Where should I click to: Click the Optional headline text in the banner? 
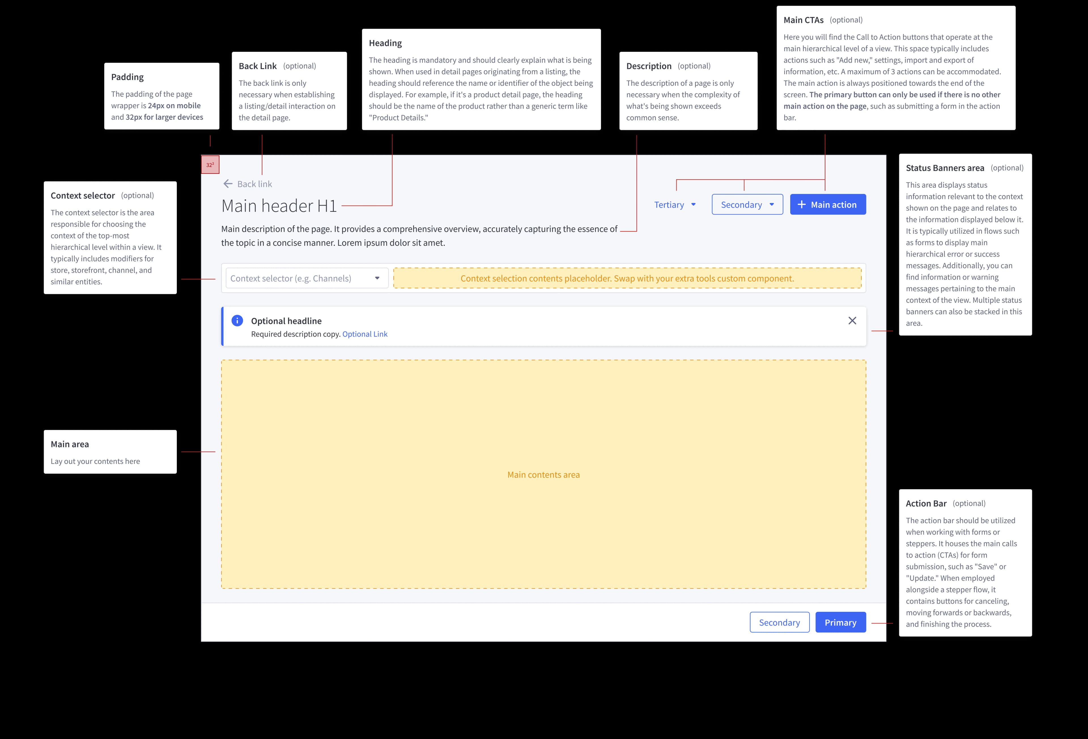click(286, 321)
